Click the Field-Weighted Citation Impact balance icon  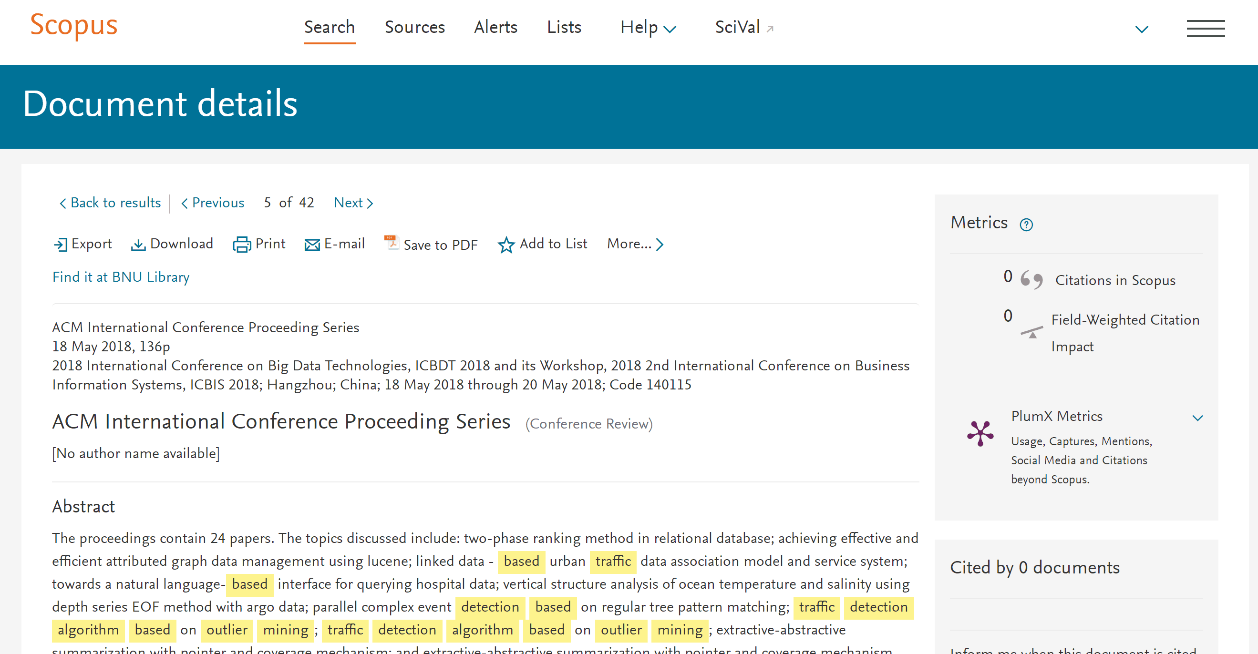click(1032, 332)
